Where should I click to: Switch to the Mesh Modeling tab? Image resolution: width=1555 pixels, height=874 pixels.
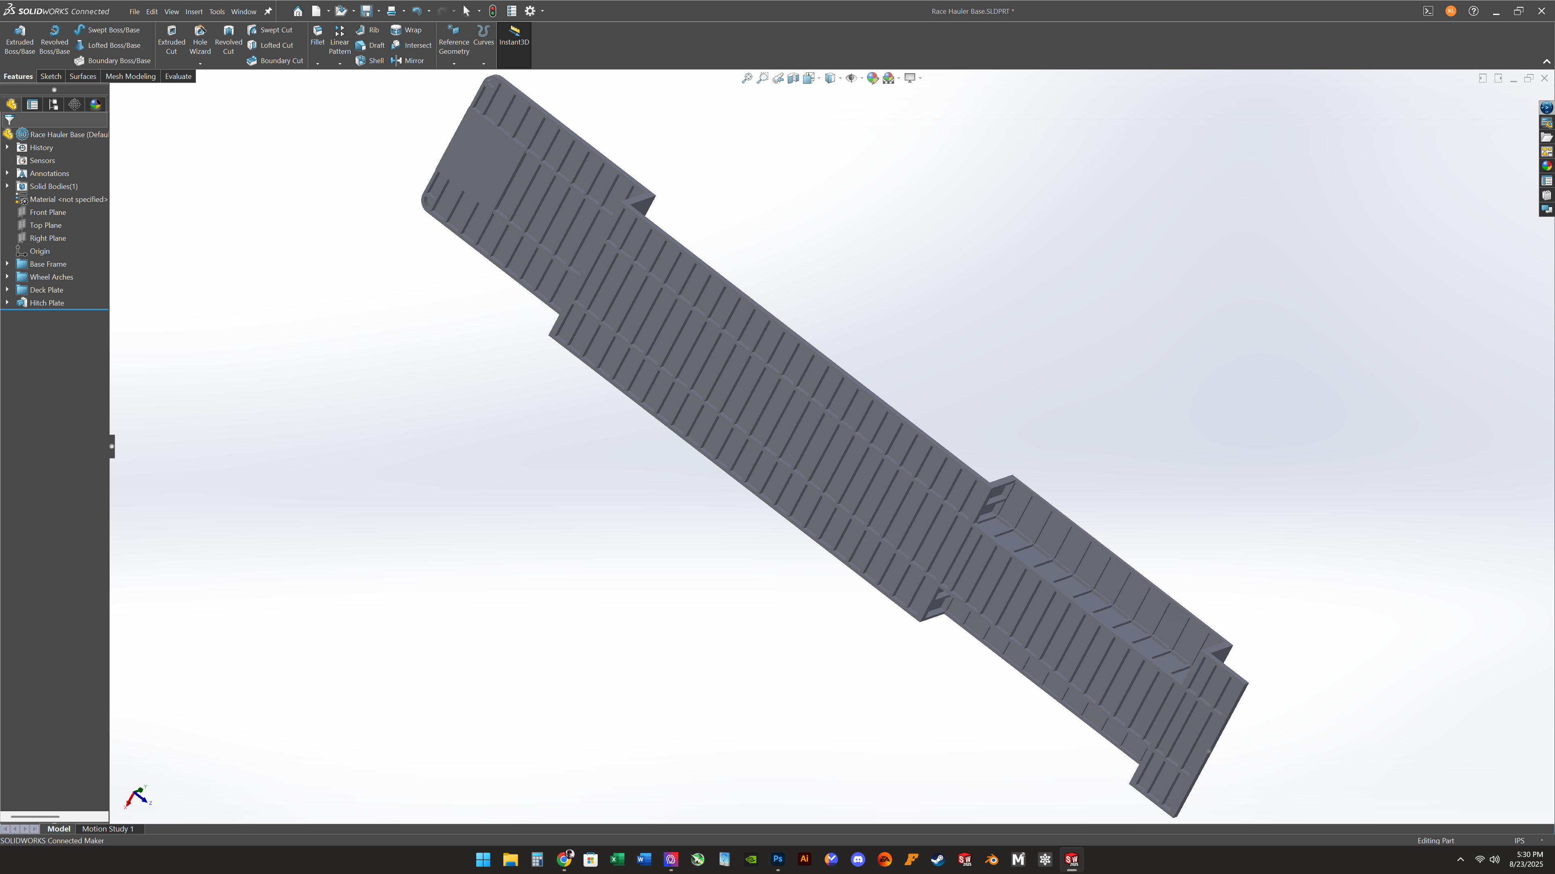tap(130, 76)
